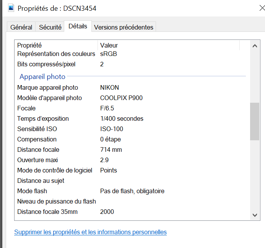The height and width of the screenshot is (248, 265).
Task: Click Supprimer les propriétés et les informations personnelles
Action: click(x=90, y=232)
